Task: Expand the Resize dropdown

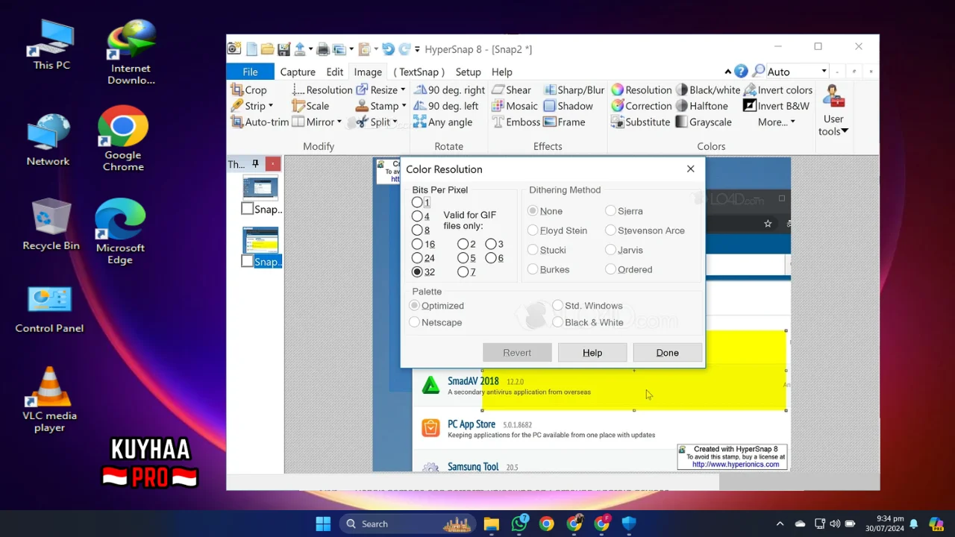Action: tap(403, 89)
